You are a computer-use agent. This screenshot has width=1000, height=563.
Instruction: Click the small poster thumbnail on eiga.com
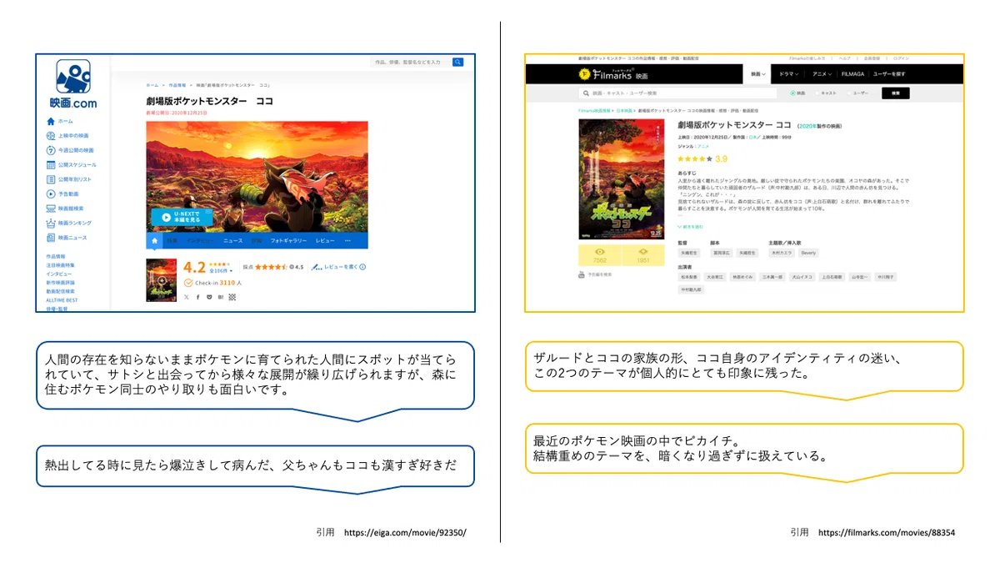tap(161, 280)
